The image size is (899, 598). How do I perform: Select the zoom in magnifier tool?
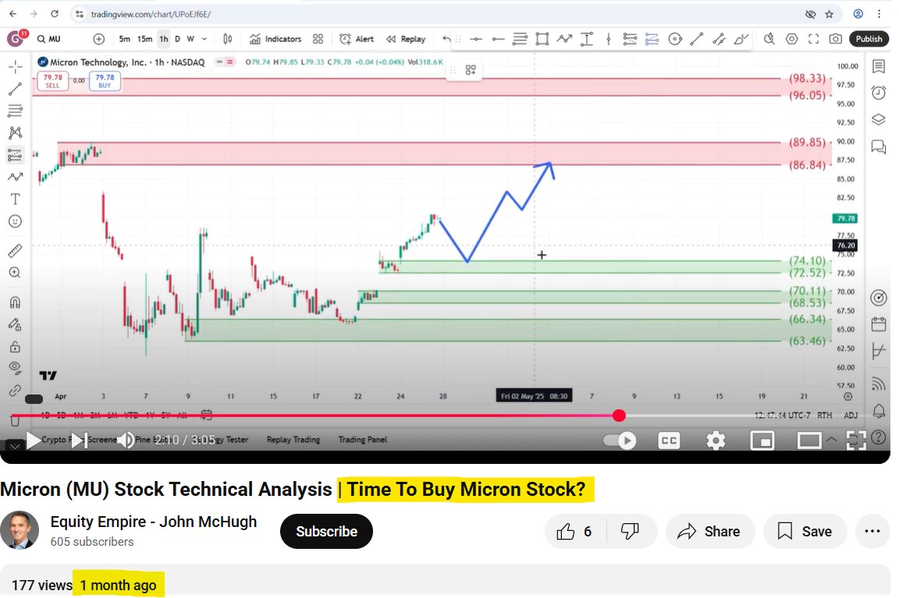pos(16,273)
